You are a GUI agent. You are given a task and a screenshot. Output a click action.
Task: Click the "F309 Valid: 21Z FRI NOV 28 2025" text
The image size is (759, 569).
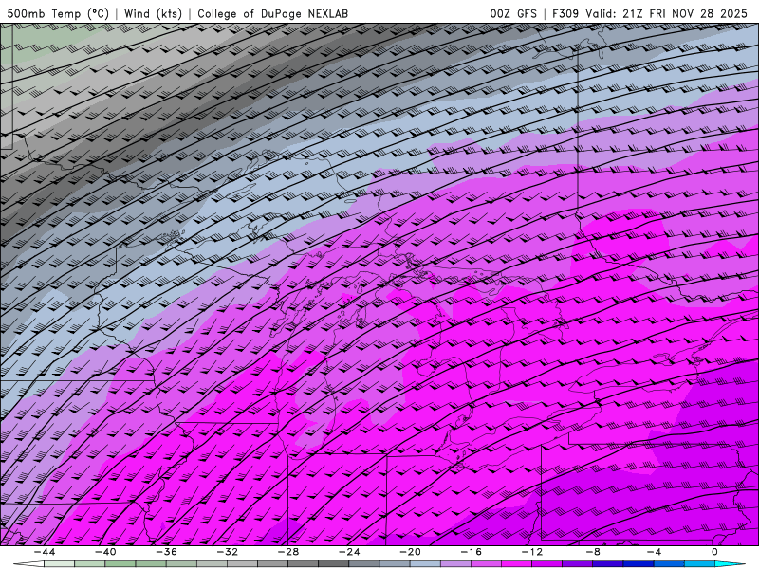(650, 13)
